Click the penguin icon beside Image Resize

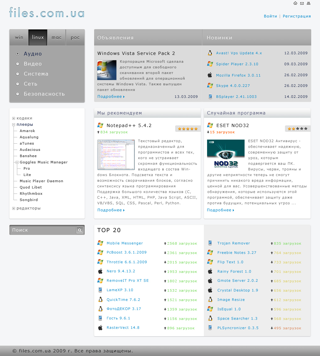click(x=210, y=300)
